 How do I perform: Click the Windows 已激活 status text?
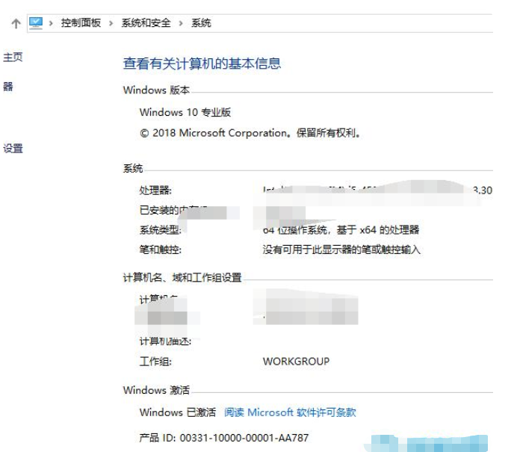tap(177, 412)
